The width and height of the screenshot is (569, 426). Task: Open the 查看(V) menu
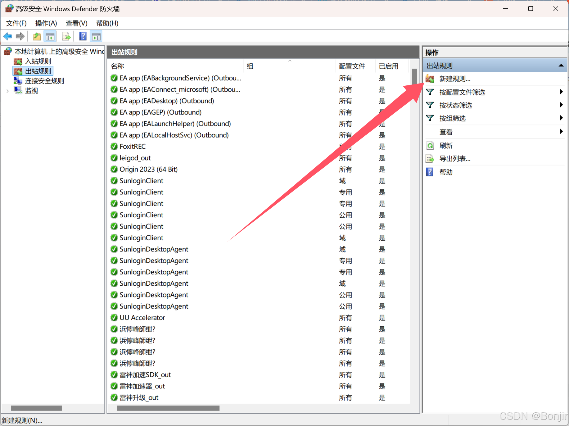pyautogui.click(x=76, y=23)
